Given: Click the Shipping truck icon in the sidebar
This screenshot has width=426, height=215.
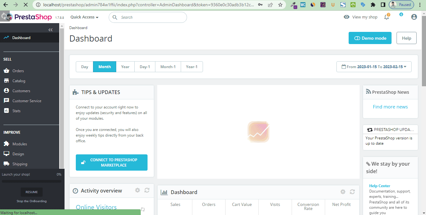Looking at the screenshot, I should (6, 164).
